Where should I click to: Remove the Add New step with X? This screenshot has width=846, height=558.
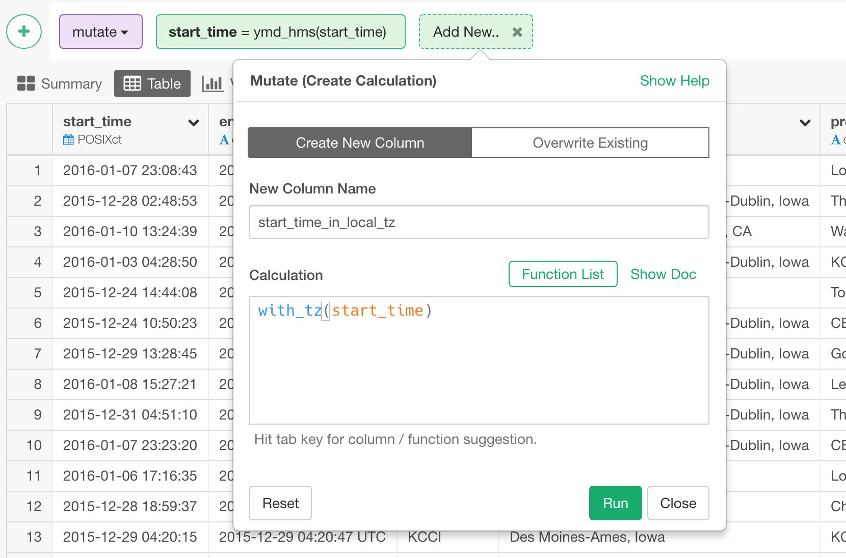pos(517,32)
